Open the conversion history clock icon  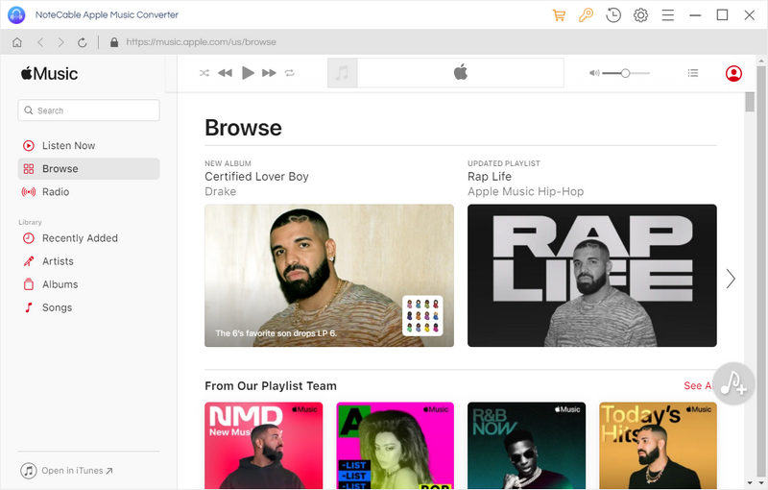[613, 15]
